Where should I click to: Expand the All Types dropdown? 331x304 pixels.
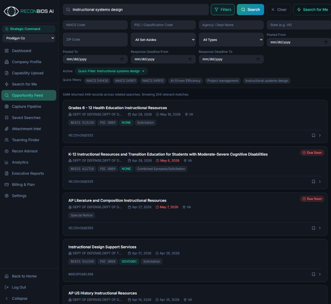tap(231, 39)
